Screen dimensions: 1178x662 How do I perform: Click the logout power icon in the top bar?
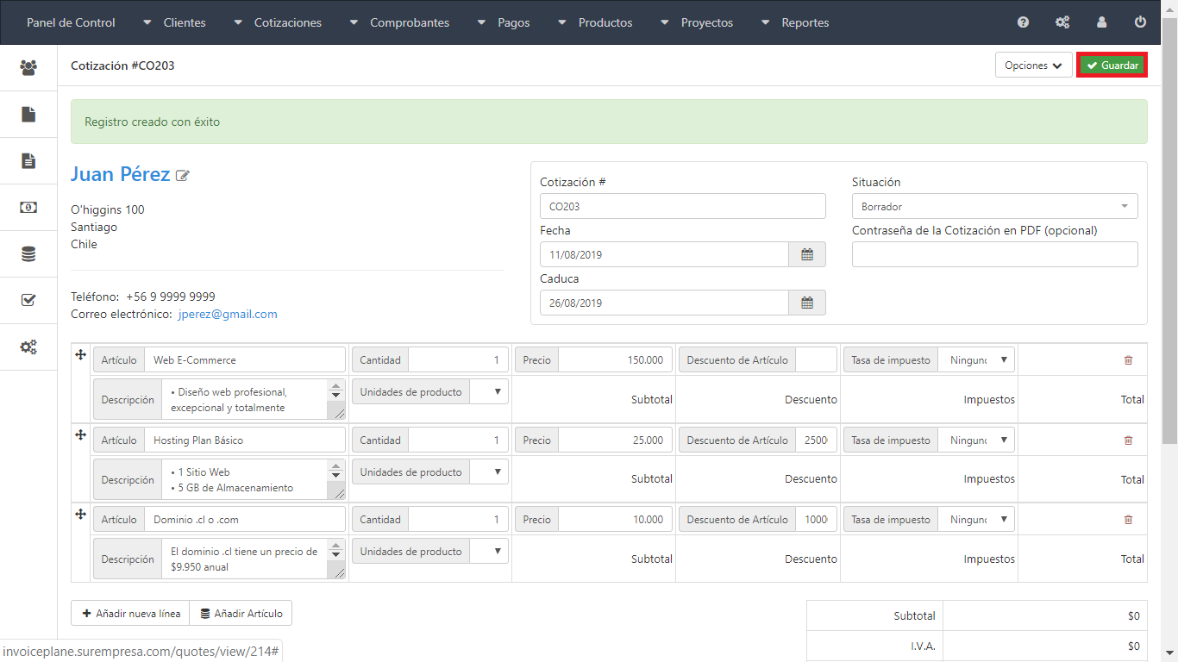(x=1140, y=22)
